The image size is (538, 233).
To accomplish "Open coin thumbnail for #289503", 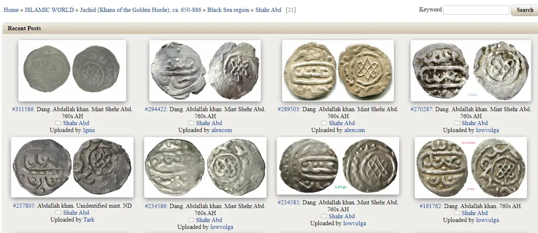I will (x=338, y=71).
